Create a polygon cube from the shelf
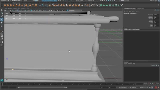This screenshot has height=90, width=160. coord(8,5)
